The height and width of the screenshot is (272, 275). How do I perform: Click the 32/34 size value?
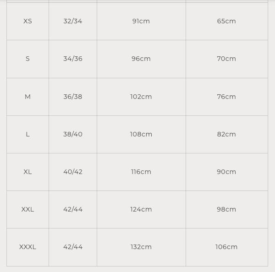73,21
